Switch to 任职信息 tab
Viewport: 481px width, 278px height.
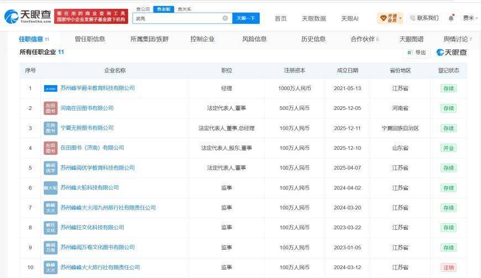(34, 39)
